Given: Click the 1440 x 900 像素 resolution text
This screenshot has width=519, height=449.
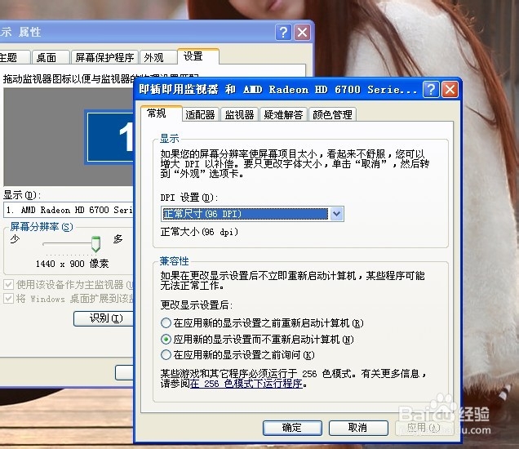Looking at the screenshot, I should [x=72, y=264].
